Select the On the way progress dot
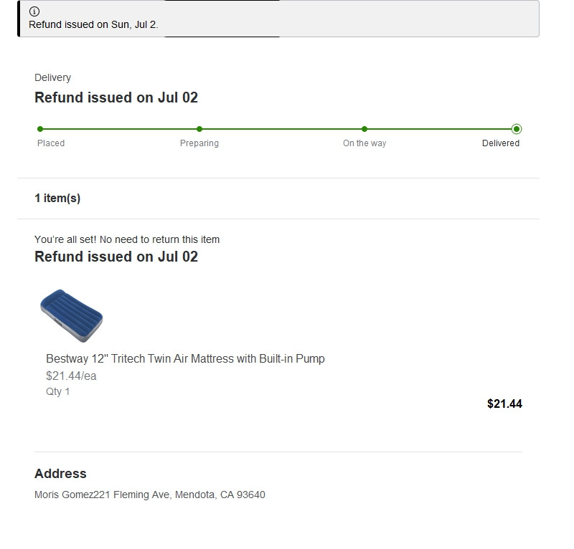This screenshot has height=549, width=574. 364,129
